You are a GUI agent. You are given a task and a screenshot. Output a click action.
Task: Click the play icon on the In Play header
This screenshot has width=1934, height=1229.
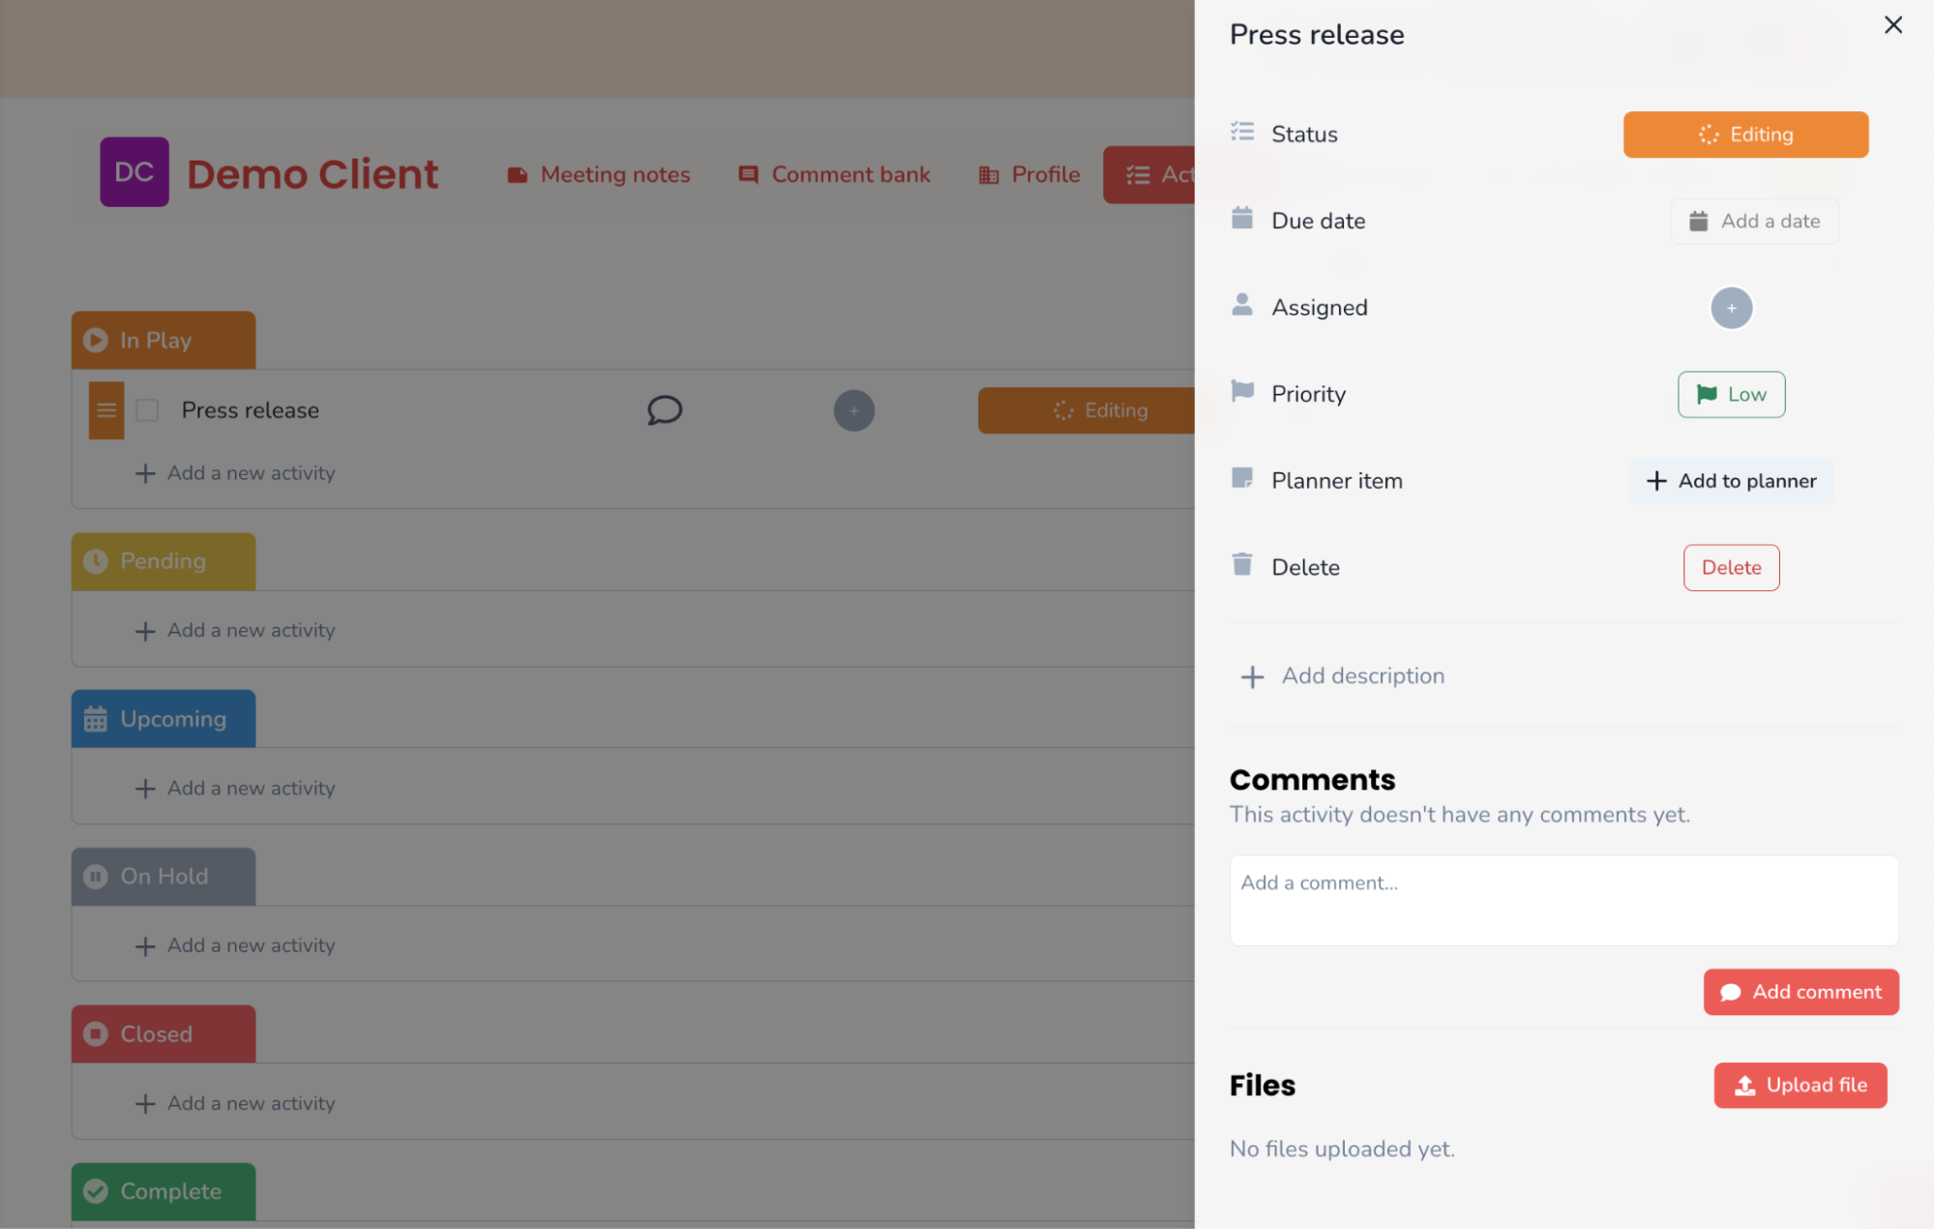tap(95, 340)
